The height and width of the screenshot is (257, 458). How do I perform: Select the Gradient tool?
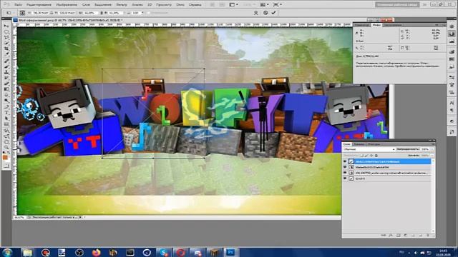click(x=6, y=89)
